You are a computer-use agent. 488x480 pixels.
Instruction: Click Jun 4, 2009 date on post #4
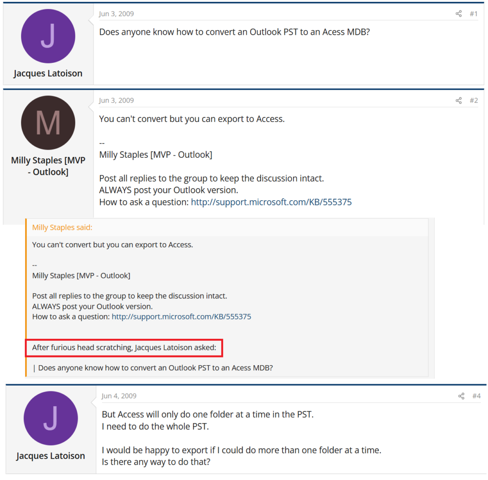click(119, 396)
